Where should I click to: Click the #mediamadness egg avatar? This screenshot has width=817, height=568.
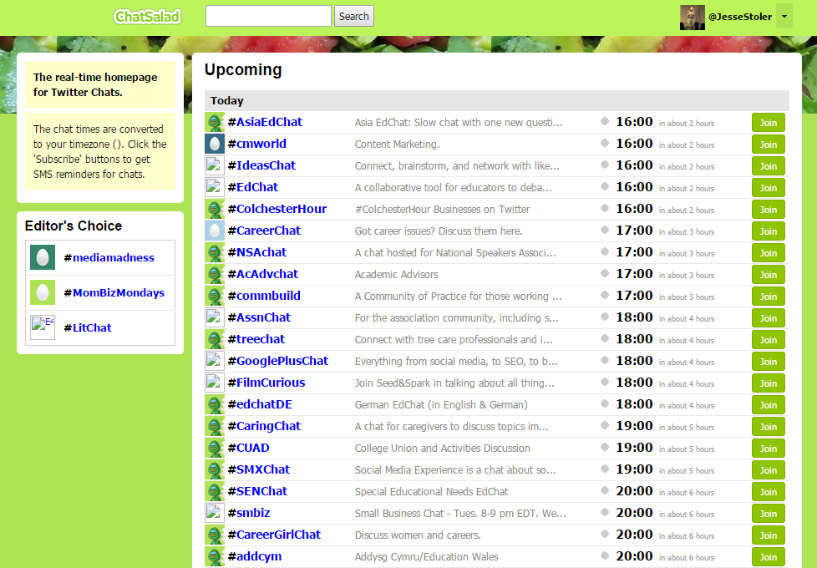point(43,257)
